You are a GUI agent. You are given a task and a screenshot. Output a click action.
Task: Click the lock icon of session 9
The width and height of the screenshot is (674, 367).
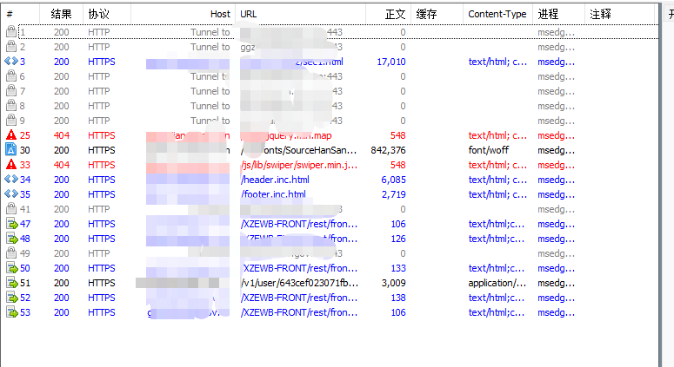(x=11, y=120)
